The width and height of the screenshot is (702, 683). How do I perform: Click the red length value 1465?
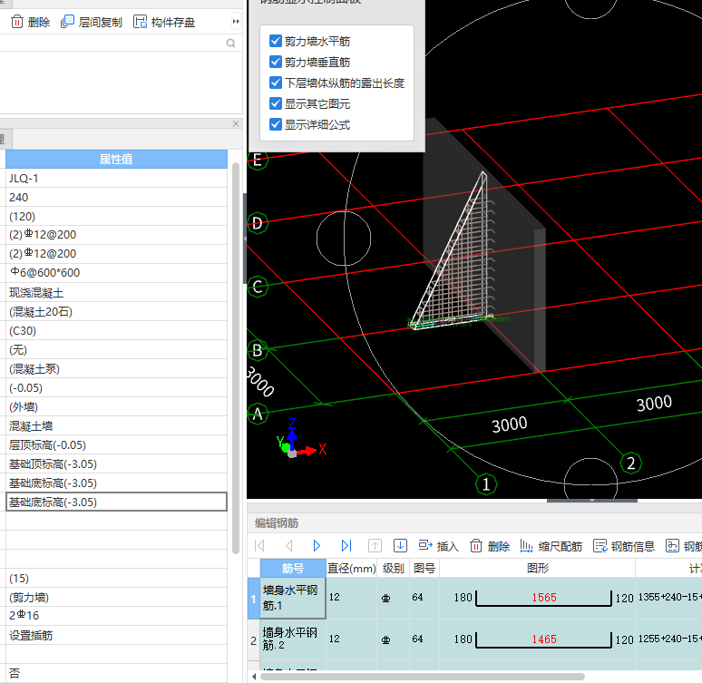(x=544, y=639)
